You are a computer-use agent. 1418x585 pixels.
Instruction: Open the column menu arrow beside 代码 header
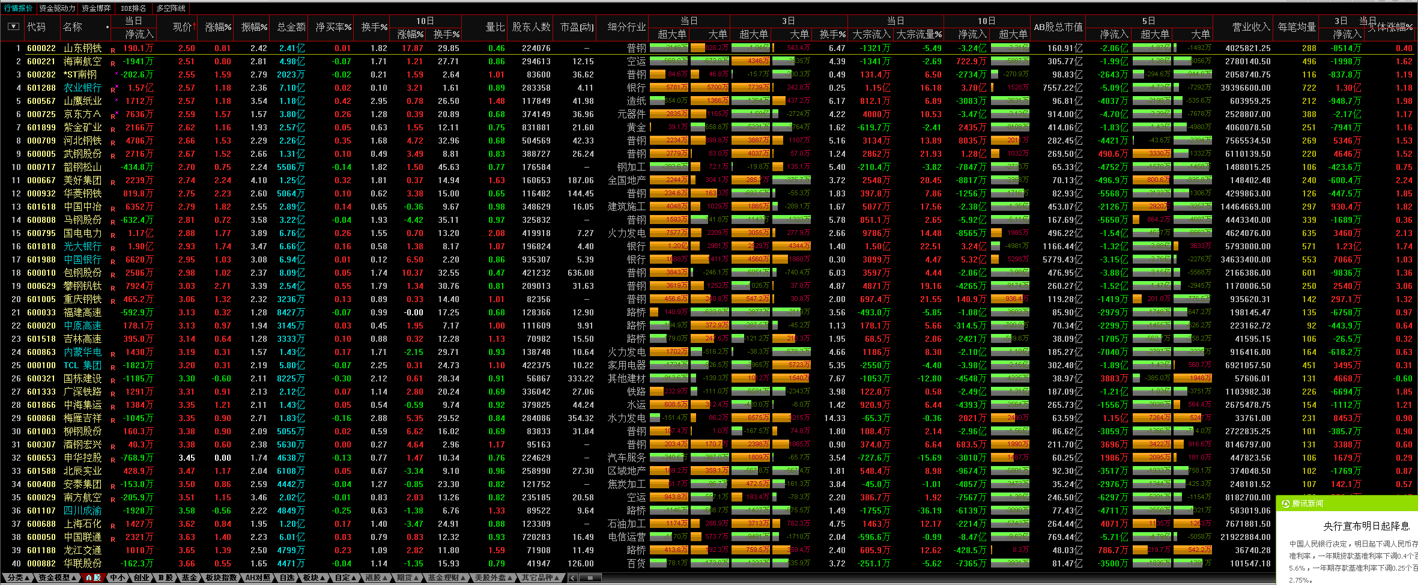point(13,27)
